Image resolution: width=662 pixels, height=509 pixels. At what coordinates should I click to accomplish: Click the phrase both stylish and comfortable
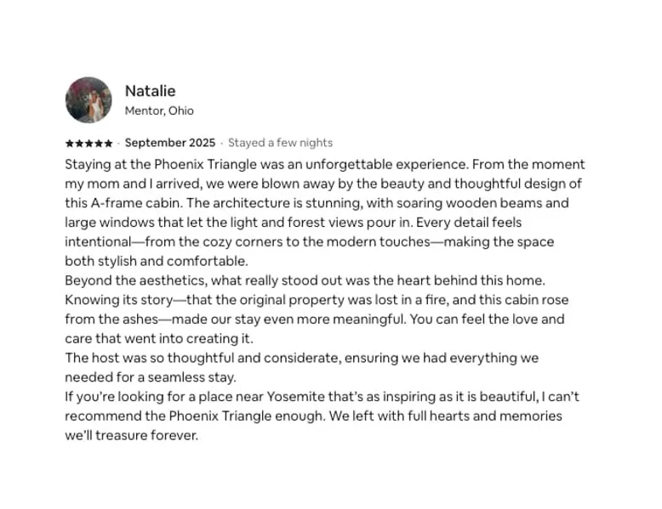[156, 262]
